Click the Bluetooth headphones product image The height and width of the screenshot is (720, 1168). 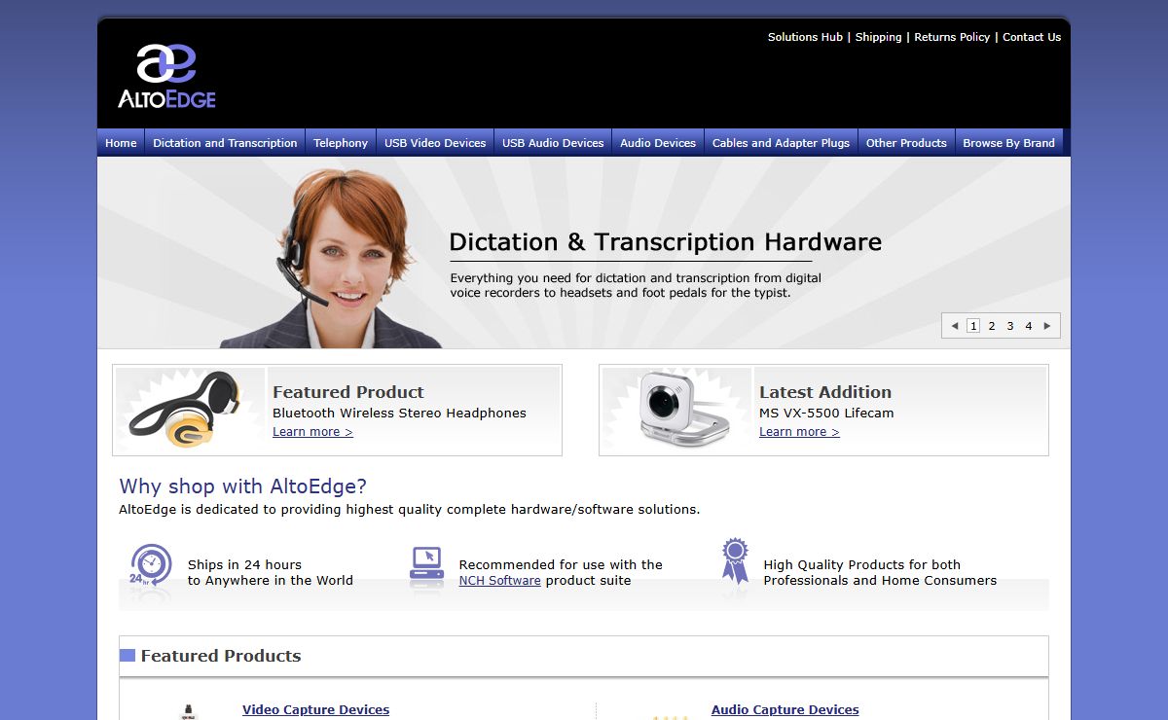coord(190,410)
